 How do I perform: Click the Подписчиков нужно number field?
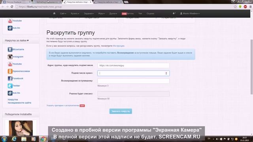(134, 73)
